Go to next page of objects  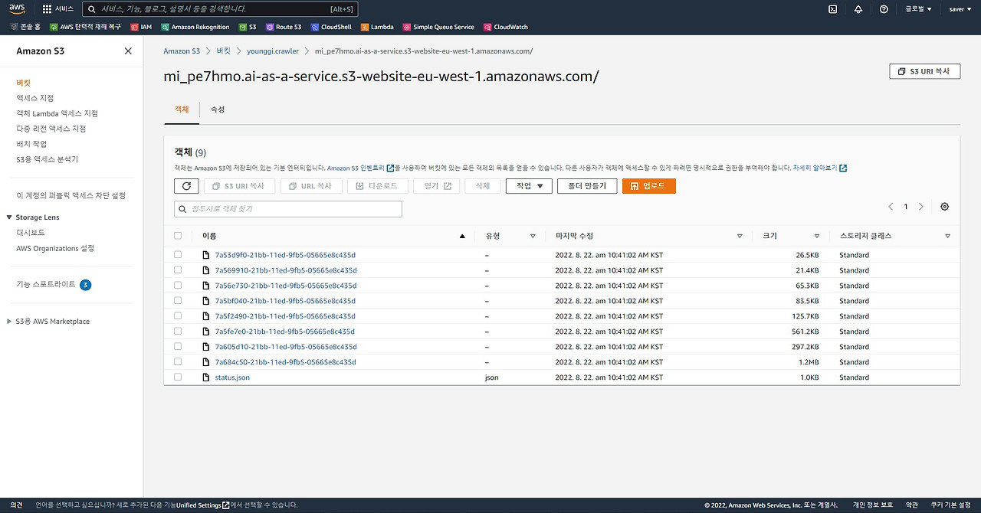pyautogui.click(x=920, y=207)
